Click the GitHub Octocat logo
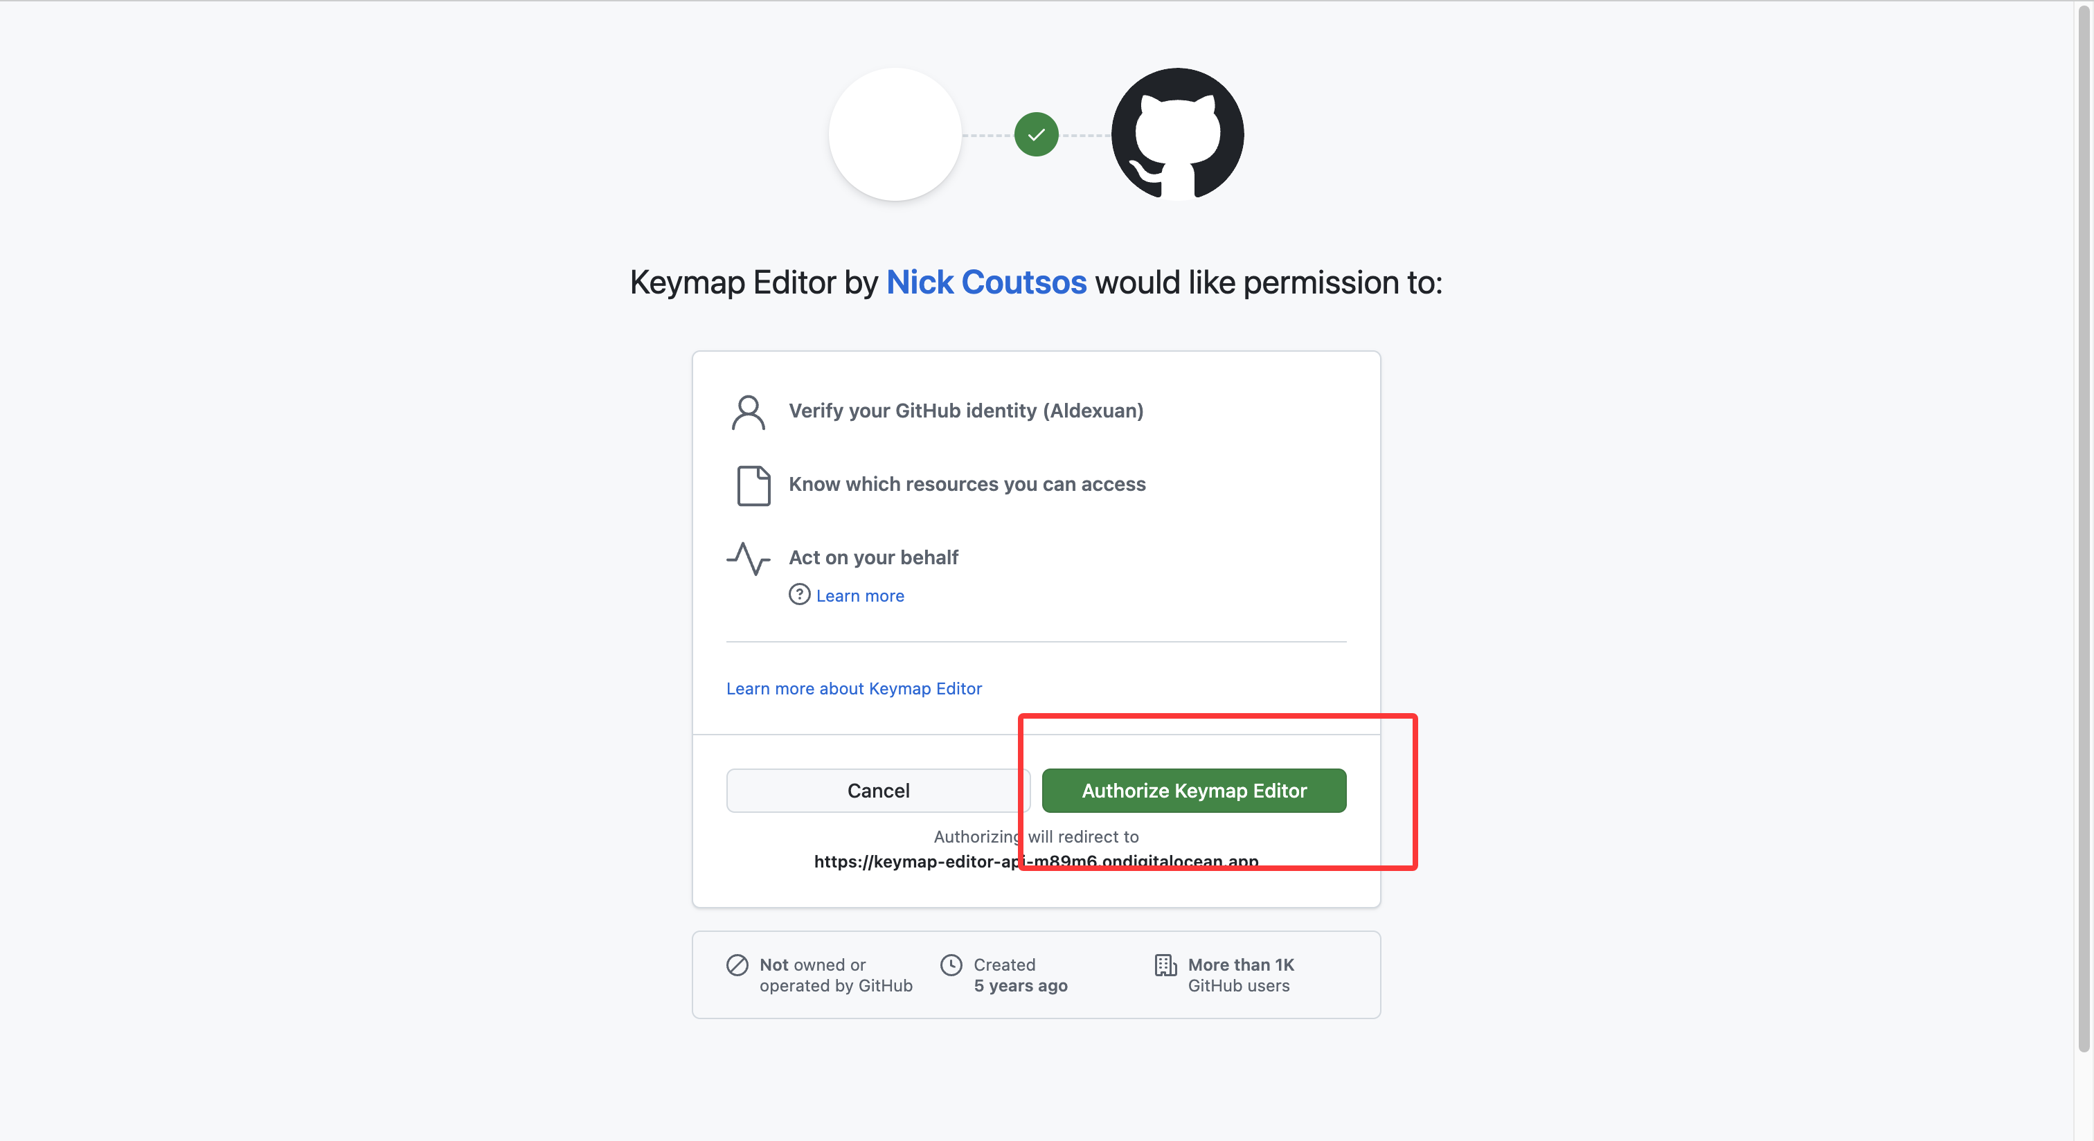This screenshot has width=2094, height=1141. [x=1177, y=134]
